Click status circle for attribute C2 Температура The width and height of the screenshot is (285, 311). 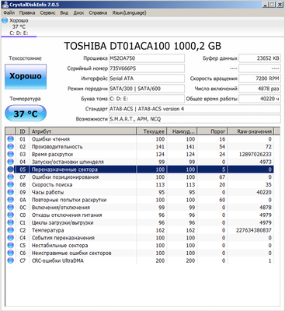click(x=11, y=230)
